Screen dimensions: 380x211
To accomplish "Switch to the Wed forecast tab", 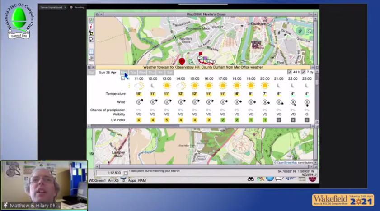I will coord(142,73).
